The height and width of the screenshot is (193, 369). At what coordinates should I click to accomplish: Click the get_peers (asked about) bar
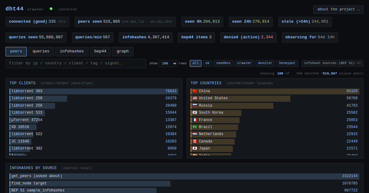tap(184, 176)
